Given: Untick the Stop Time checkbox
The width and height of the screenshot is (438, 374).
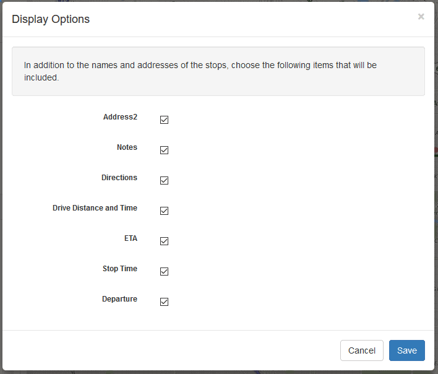Looking at the screenshot, I should (164, 271).
